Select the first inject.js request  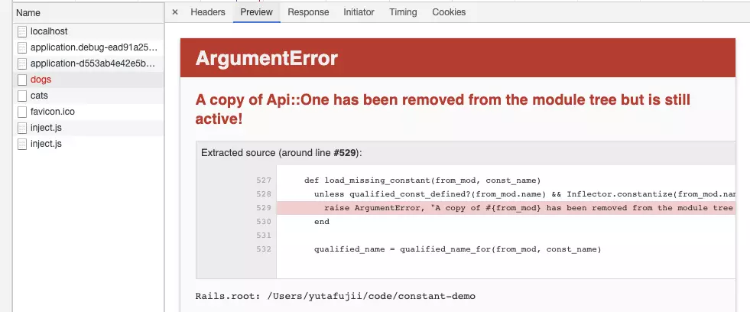pos(89,128)
